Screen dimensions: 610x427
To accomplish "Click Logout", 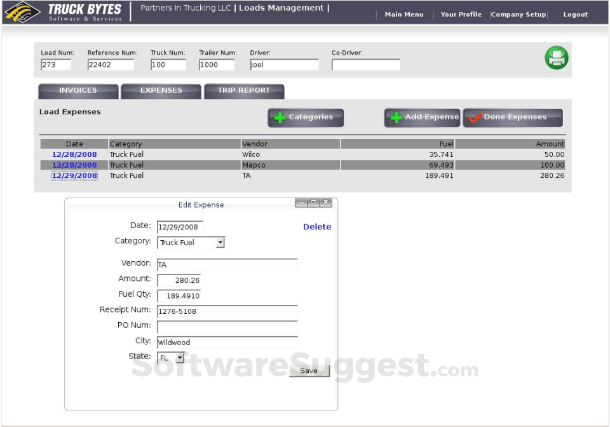I will pyautogui.click(x=575, y=13).
